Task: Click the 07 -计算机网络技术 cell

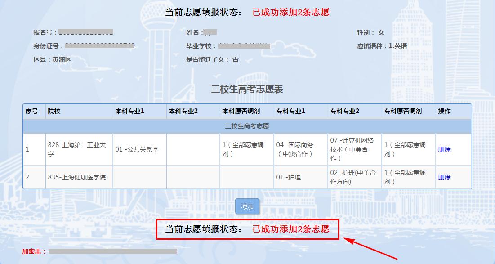Action: (355, 149)
